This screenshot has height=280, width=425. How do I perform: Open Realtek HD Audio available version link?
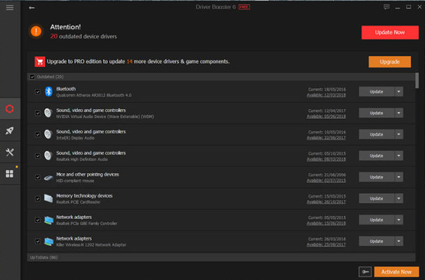coord(326,159)
